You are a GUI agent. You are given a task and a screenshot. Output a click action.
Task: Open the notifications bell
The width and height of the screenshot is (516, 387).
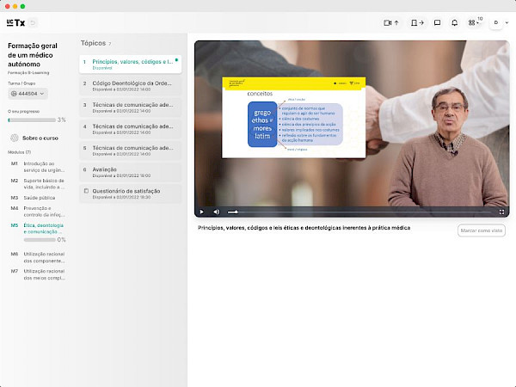click(454, 22)
